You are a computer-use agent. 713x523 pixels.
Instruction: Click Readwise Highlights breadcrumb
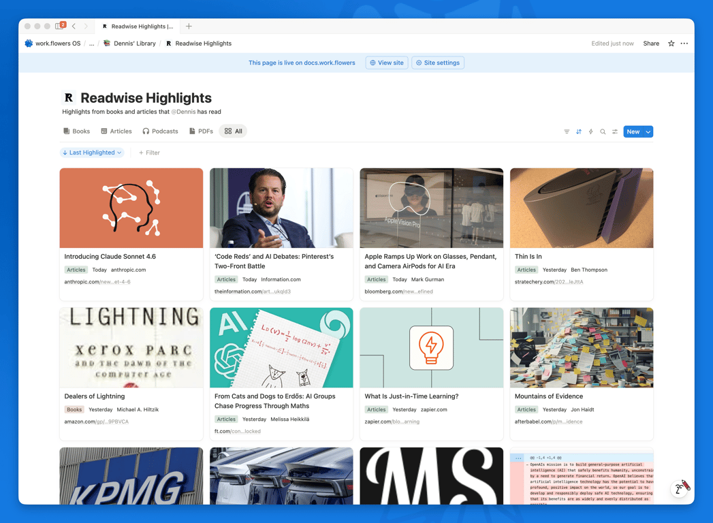[x=199, y=44]
